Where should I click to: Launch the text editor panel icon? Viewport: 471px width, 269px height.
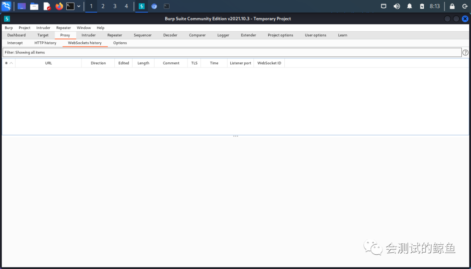tap(47, 6)
